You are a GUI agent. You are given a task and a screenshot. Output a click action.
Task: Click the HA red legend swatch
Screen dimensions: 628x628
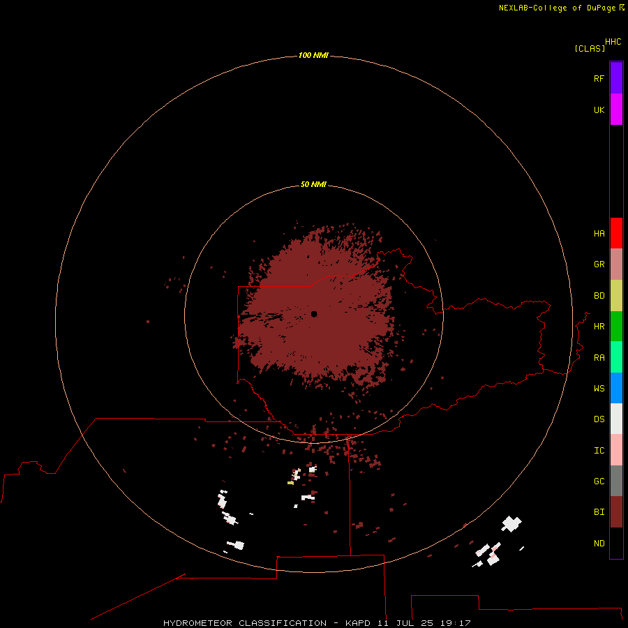click(616, 233)
